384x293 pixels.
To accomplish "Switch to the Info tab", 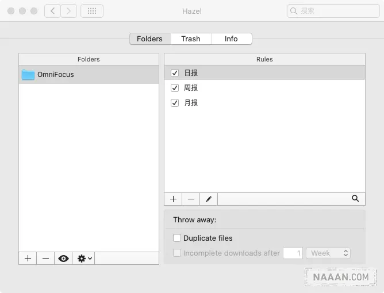I will (231, 39).
